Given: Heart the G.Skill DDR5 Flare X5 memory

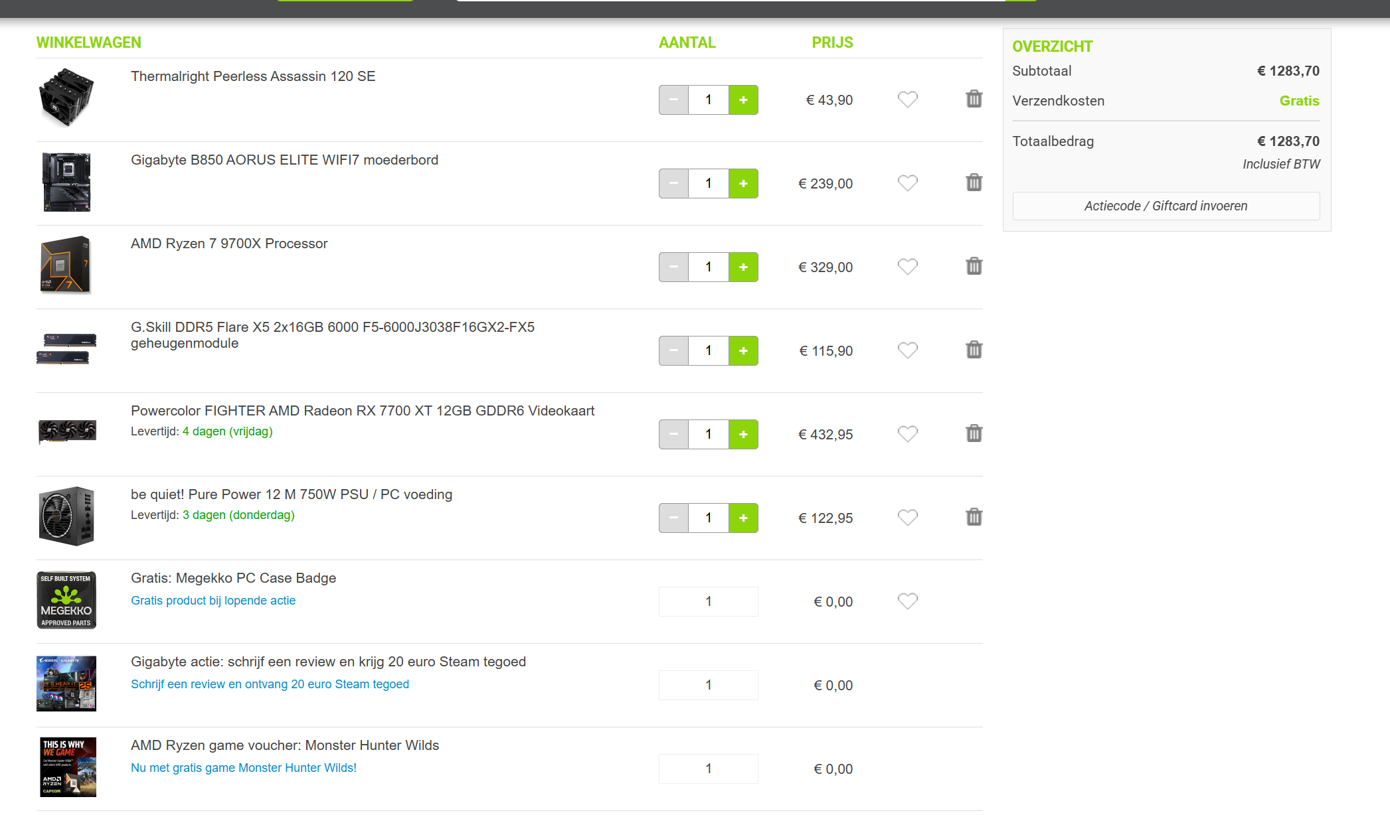Looking at the screenshot, I should pyautogui.click(x=907, y=350).
